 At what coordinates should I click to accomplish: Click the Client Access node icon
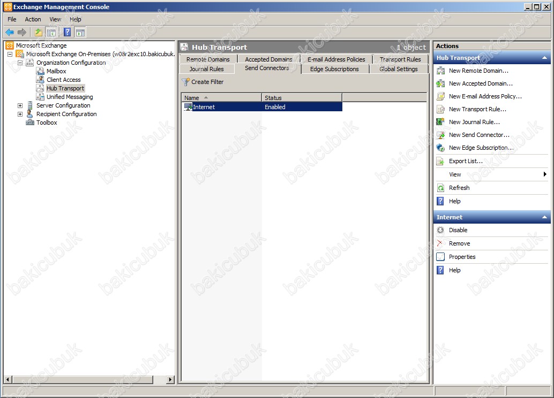pyautogui.click(x=40, y=80)
